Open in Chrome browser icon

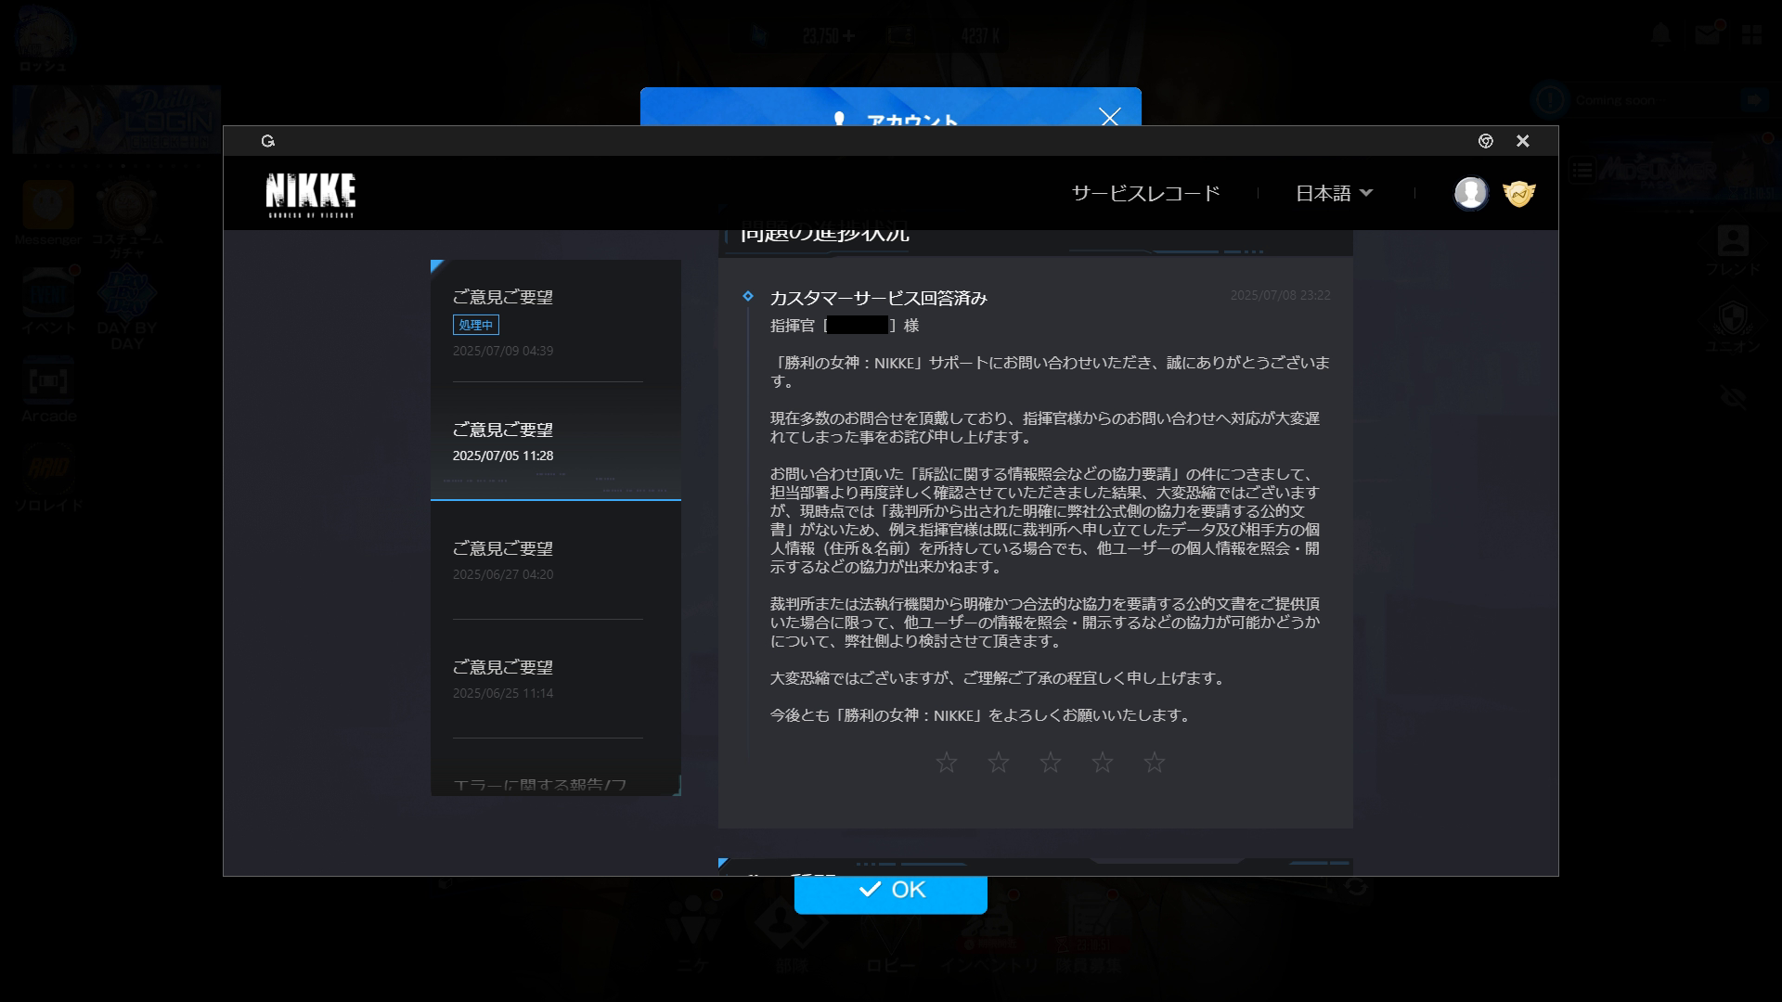pos(1485,141)
